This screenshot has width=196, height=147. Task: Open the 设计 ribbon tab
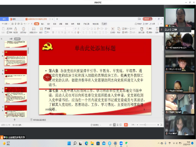(49, 24)
